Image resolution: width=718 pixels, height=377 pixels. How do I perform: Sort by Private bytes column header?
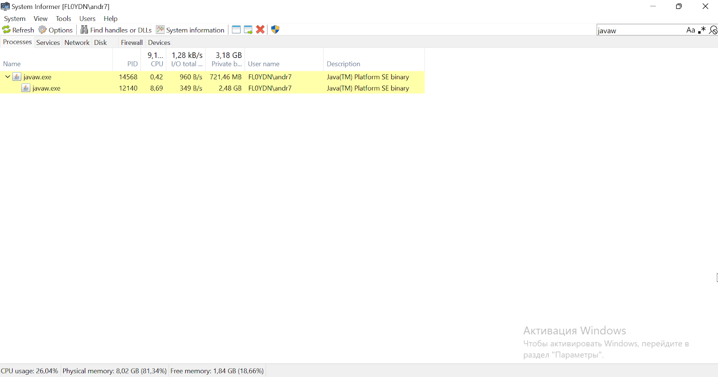[225, 60]
